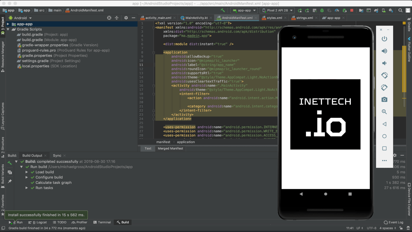Tap the INETTECH.io logo in emulator
The width and height of the screenshot is (412, 232).
coord(325,114)
